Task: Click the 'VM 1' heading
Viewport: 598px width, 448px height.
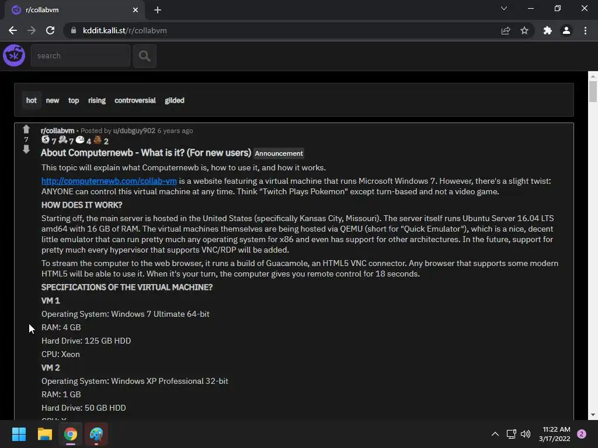Action: pyautogui.click(x=50, y=300)
